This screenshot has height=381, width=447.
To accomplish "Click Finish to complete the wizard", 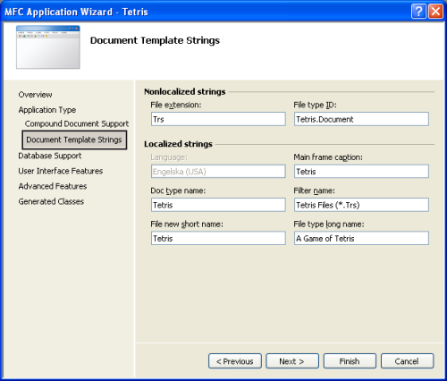I will tap(350, 361).
